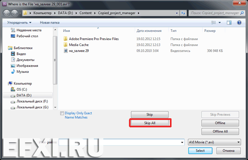This screenshot has width=248, height=160.
Task: Expand the file name dropdown arrow
Action: pyautogui.click(x=182, y=142)
